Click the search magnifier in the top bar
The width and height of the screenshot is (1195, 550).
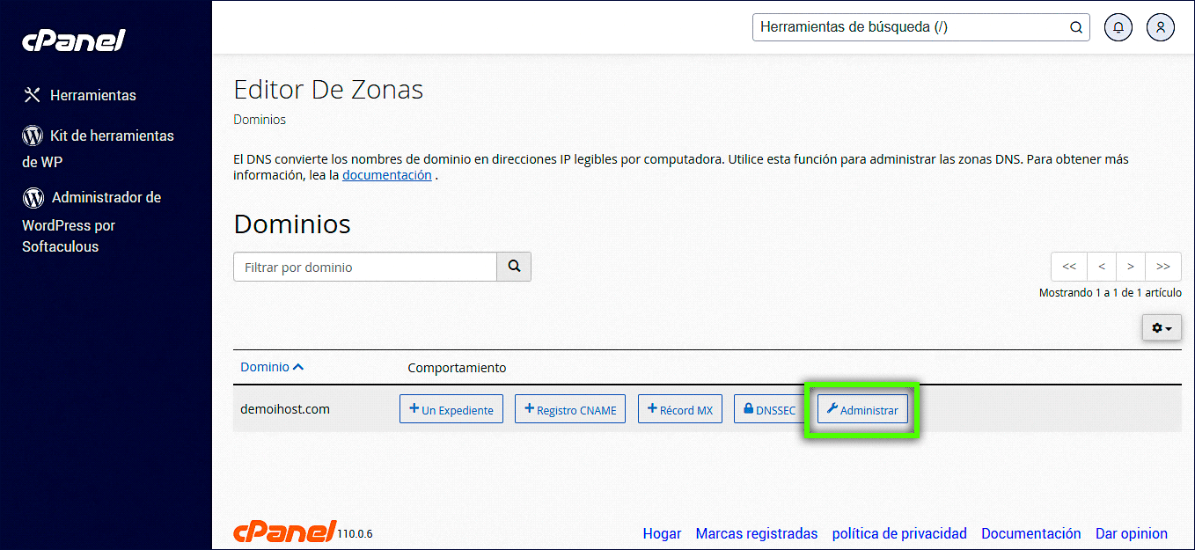pyautogui.click(x=1075, y=27)
